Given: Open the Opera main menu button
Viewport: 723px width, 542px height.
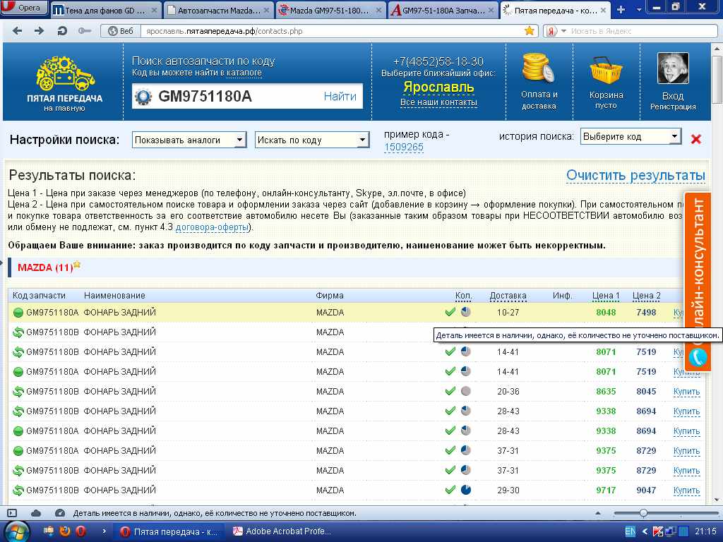Looking at the screenshot, I should coord(24,7).
